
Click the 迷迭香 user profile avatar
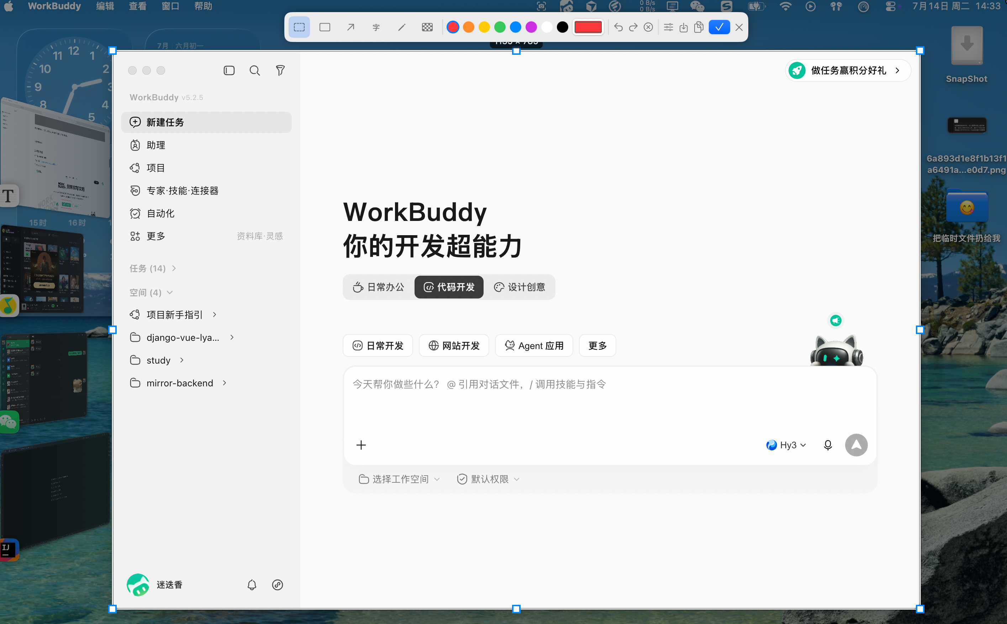pyautogui.click(x=137, y=585)
